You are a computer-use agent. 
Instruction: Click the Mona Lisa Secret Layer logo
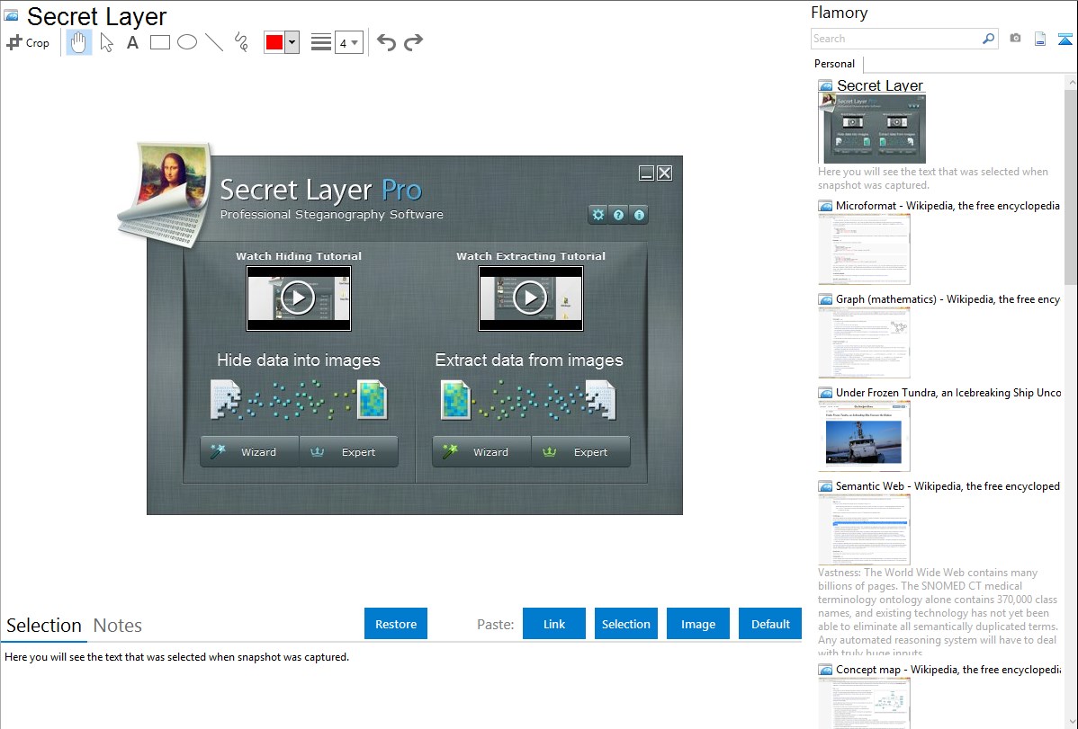click(165, 194)
